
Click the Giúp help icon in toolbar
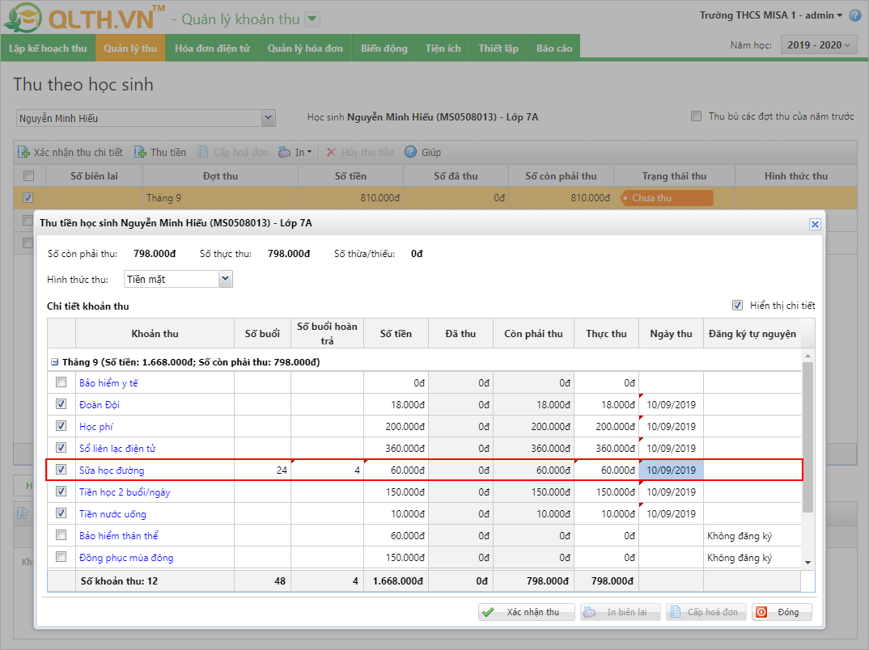[410, 152]
